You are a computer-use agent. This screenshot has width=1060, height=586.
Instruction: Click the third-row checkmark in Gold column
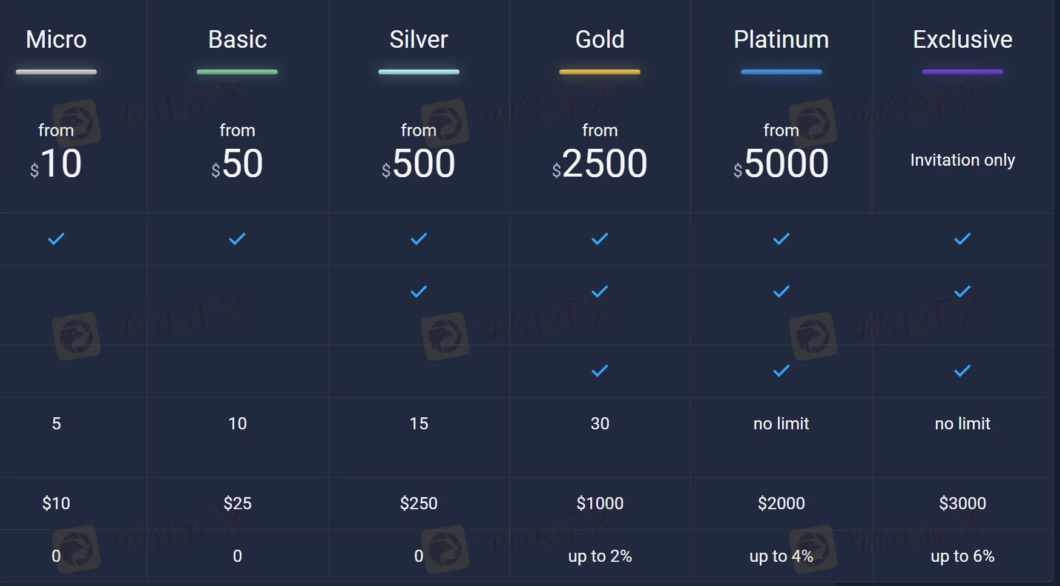[x=600, y=371]
